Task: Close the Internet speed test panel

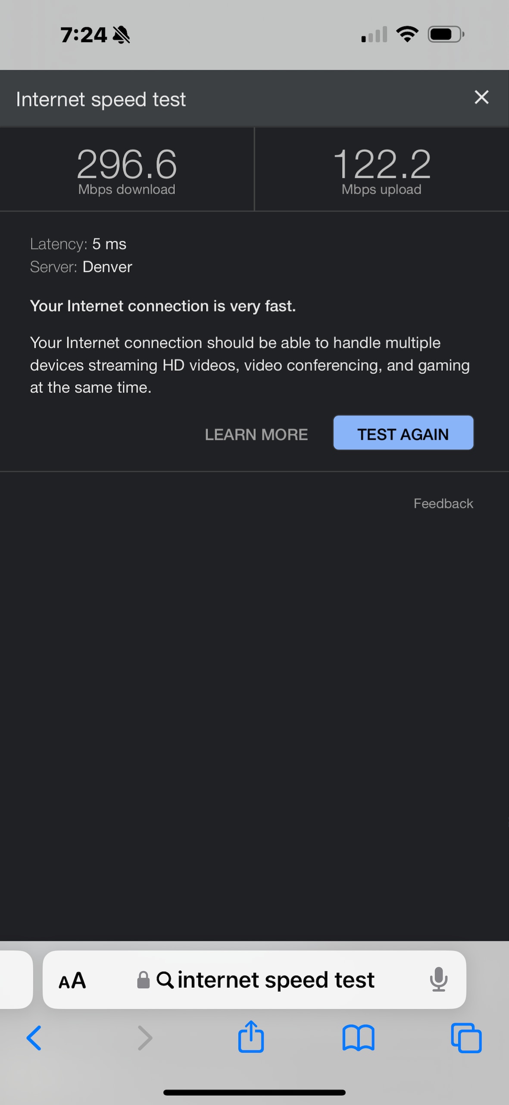Action: click(x=481, y=98)
